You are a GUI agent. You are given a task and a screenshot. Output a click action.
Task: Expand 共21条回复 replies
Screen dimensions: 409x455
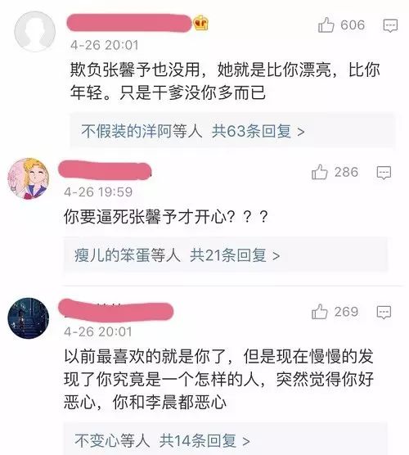(235, 255)
